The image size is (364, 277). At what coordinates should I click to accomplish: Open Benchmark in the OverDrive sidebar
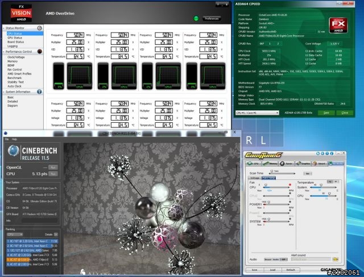pyautogui.click(x=14, y=78)
